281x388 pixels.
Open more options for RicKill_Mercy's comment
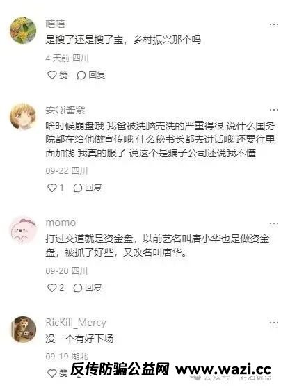point(274,323)
